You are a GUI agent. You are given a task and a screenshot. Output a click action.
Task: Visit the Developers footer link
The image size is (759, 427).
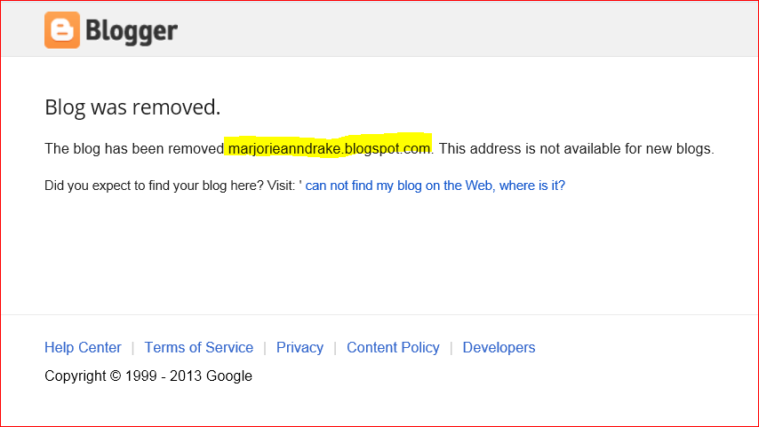coord(499,347)
